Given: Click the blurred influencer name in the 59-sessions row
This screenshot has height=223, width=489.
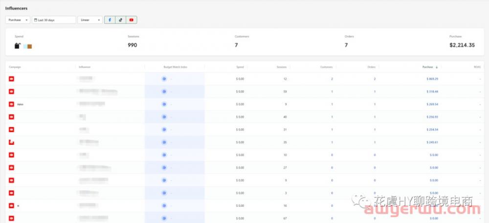Looking at the screenshot, I should coord(98,92).
